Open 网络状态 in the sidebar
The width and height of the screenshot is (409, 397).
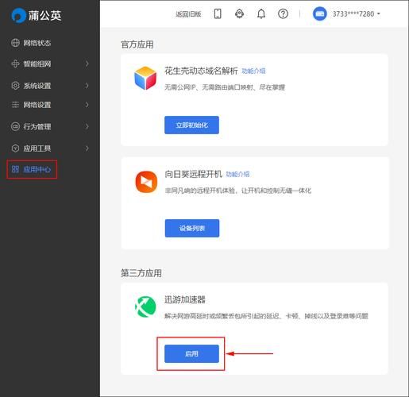click(37, 43)
